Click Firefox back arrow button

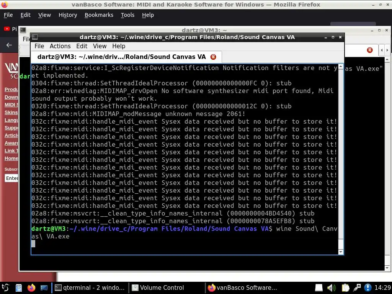click(x=9, y=45)
